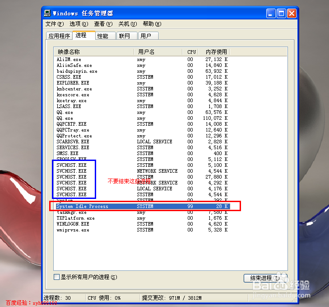Viewport: 329px width, 307px height.
Task: Open the 帮助(H) menu
Action: coord(152,24)
